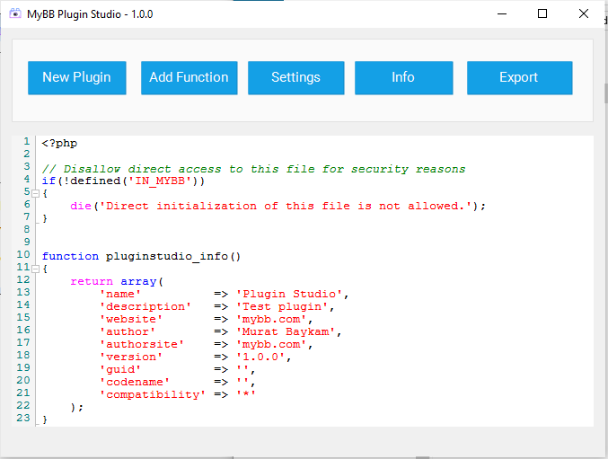
Task: Collapse the if-block fold marker on line 5
Action: click(x=35, y=193)
